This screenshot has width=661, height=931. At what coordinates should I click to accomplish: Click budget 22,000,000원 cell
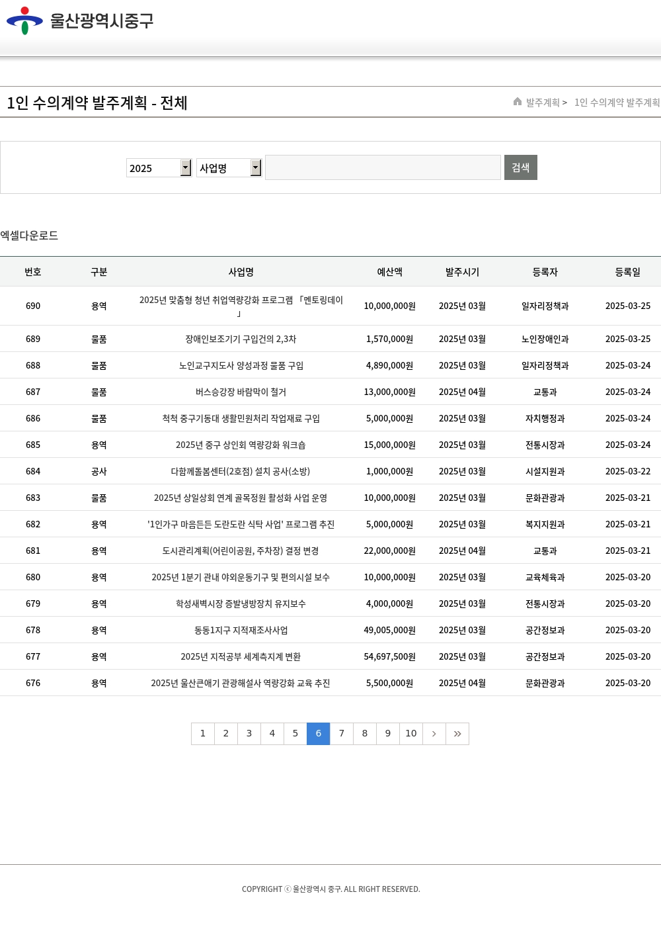point(390,551)
